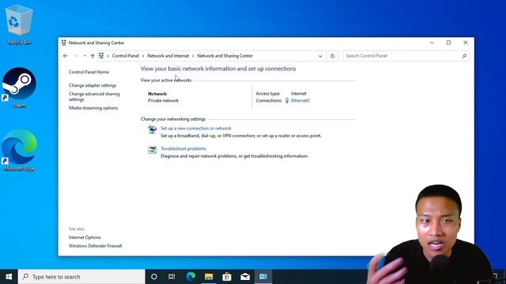
Task: Launch Edge from the taskbar
Action: [191, 277]
